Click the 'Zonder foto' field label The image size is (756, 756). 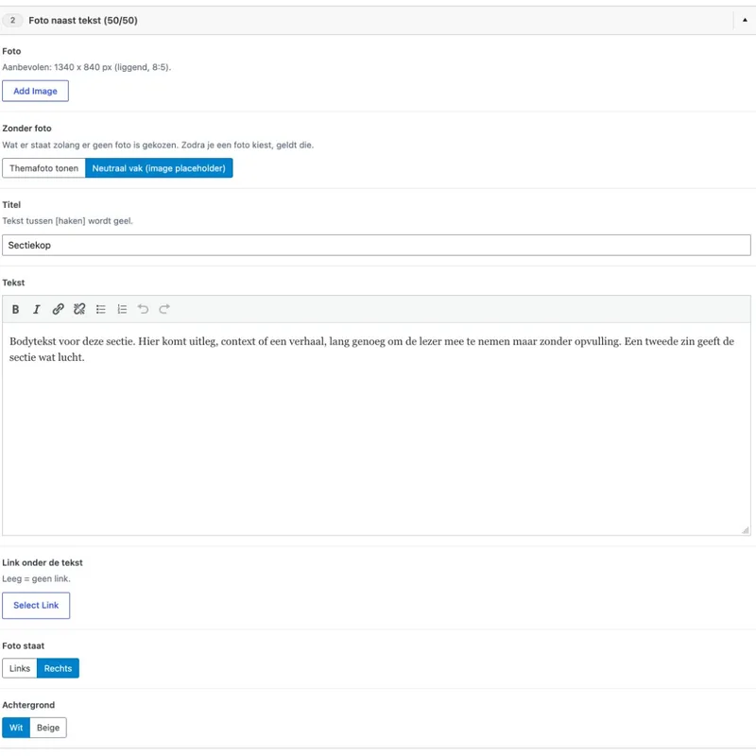pos(27,129)
